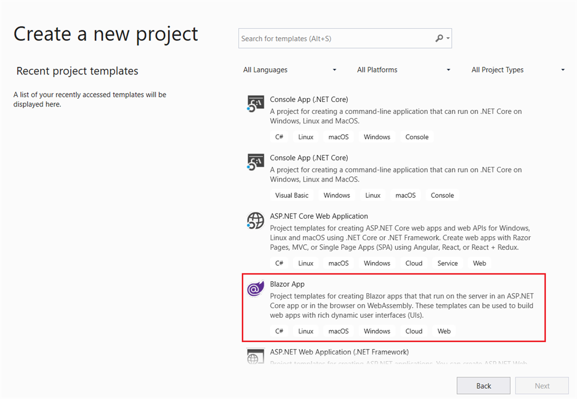Click the Cloud tag under Blazor App
Image resolution: width=577 pixels, height=399 pixels.
(414, 331)
